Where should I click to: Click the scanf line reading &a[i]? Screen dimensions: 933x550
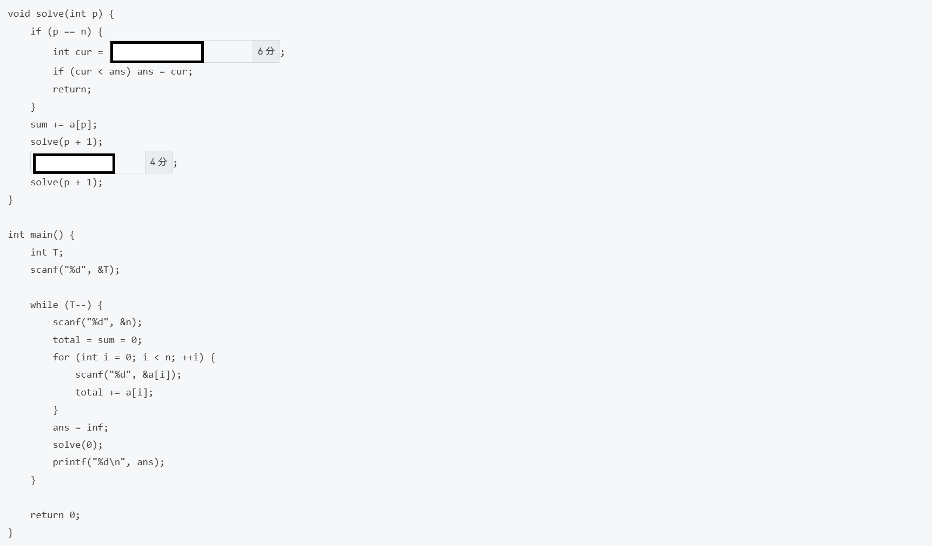pos(128,374)
